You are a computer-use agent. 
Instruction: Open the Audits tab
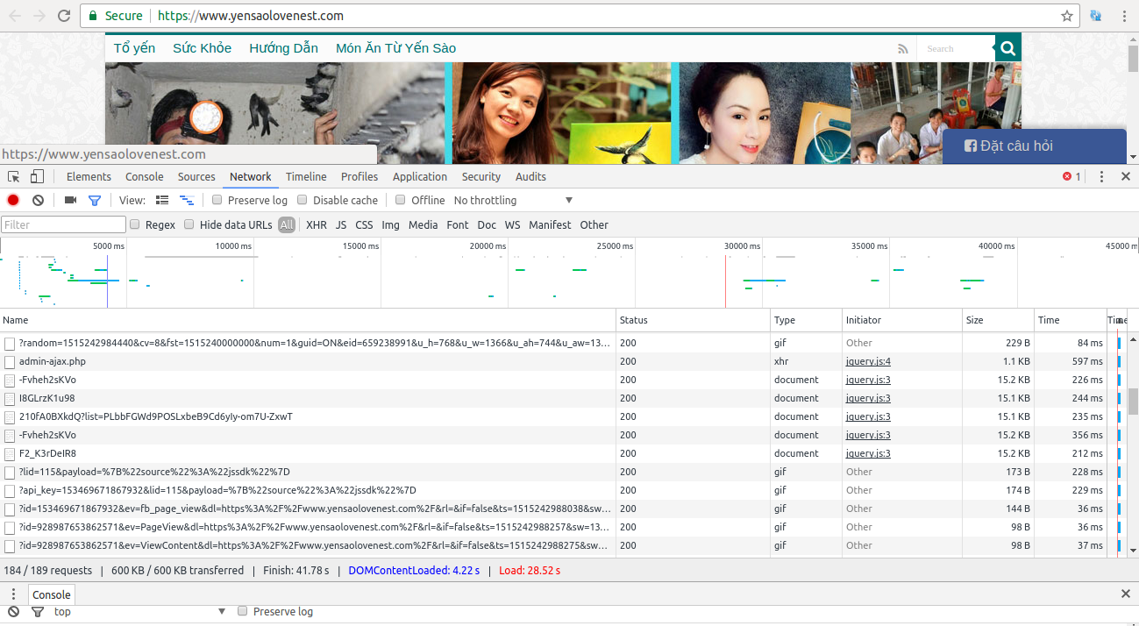click(x=530, y=176)
